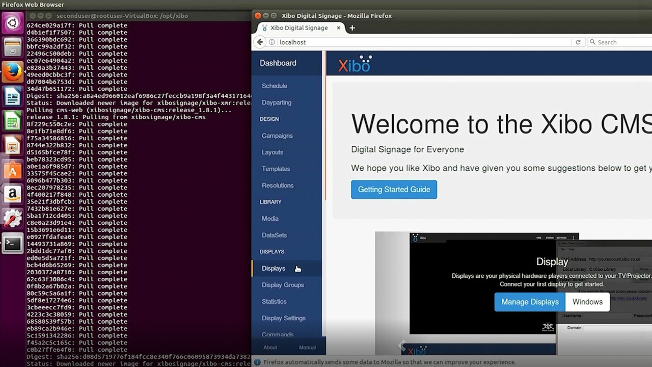This screenshot has width=652, height=367.
Task: Click LIBRARY section heading in sidebar
Action: [270, 202]
